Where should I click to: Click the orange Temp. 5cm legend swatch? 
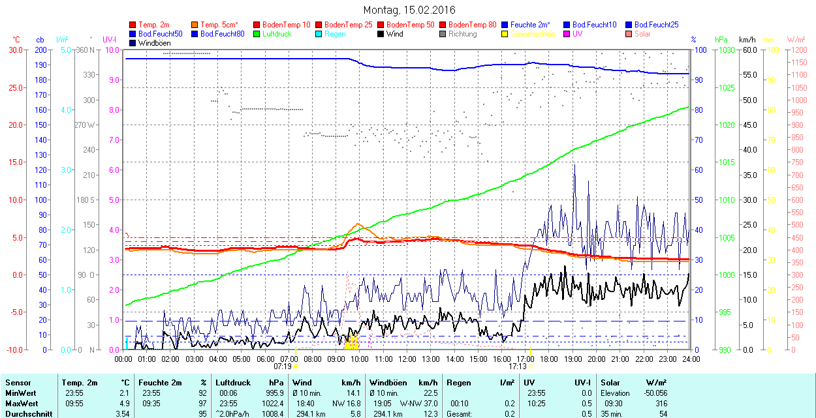[195, 25]
